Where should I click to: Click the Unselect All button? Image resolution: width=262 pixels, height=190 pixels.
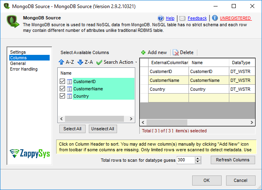pyautogui.click(x=103, y=129)
